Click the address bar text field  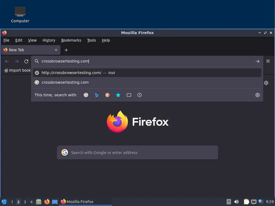click(147, 61)
